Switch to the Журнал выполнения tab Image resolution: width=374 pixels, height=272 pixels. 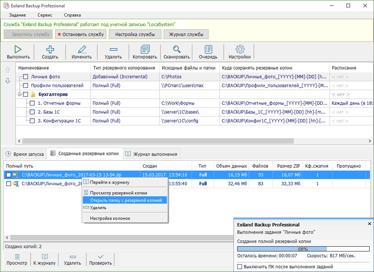coord(152,154)
